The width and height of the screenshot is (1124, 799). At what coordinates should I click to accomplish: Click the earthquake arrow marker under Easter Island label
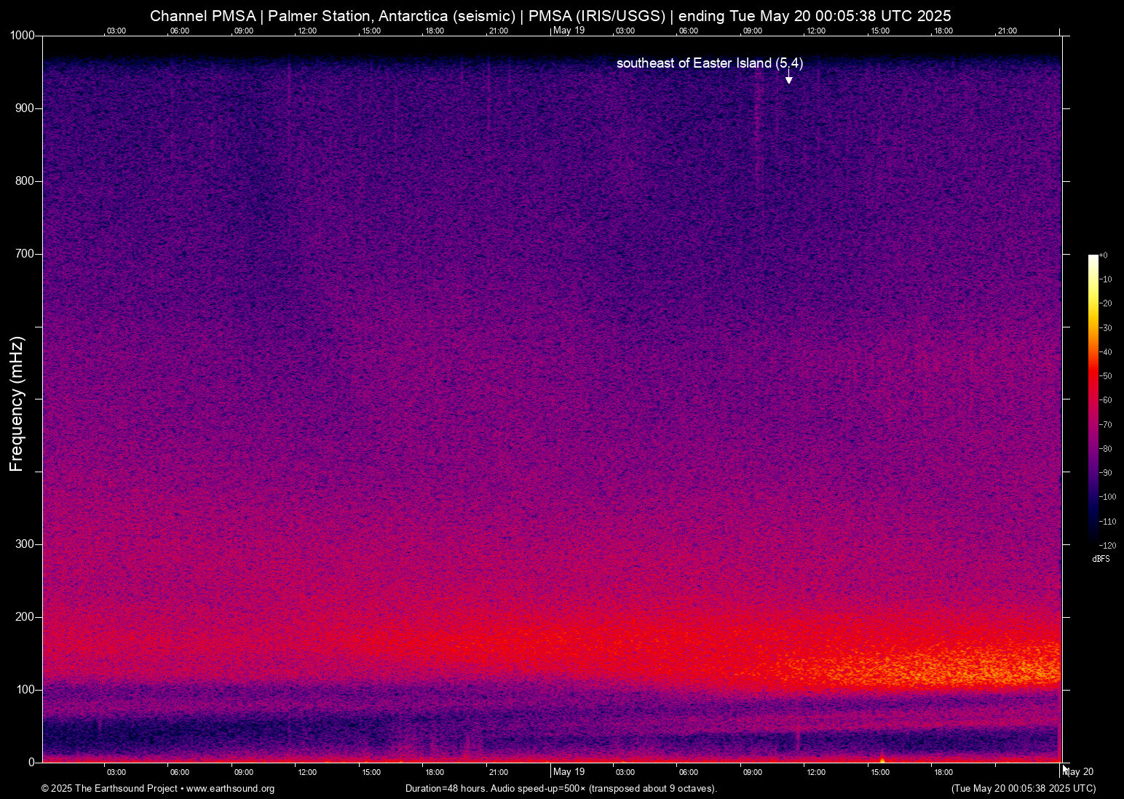(x=788, y=79)
